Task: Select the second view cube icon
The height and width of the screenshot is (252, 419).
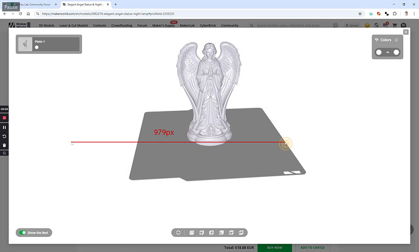Action: point(202,233)
